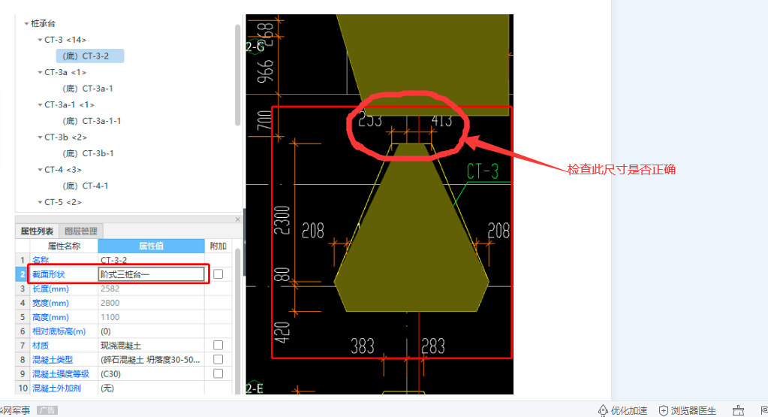Image resolution: width=768 pixels, height=417 pixels.
Task: Collapse the CT-3a-1 <1> node
Action: (40, 104)
